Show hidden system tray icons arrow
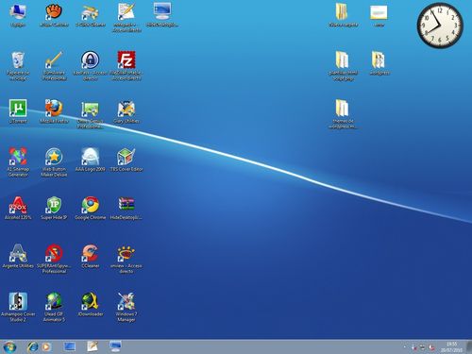The height and width of the screenshot is (354, 472). 405,347
